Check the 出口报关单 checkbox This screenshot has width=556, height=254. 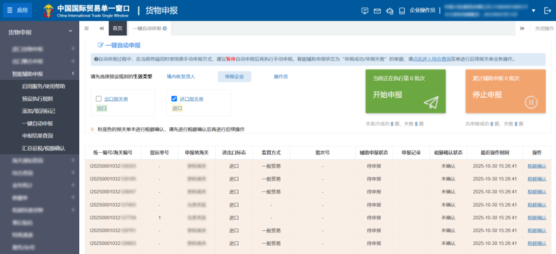click(99, 99)
